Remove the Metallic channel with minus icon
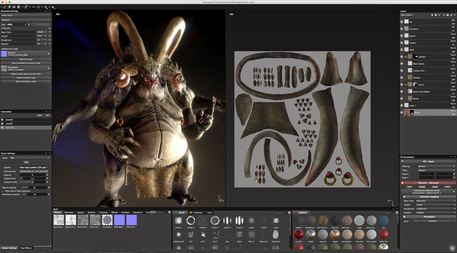Image resolution: width=457 pixels, height=253 pixels. pyautogui.click(x=49, y=44)
